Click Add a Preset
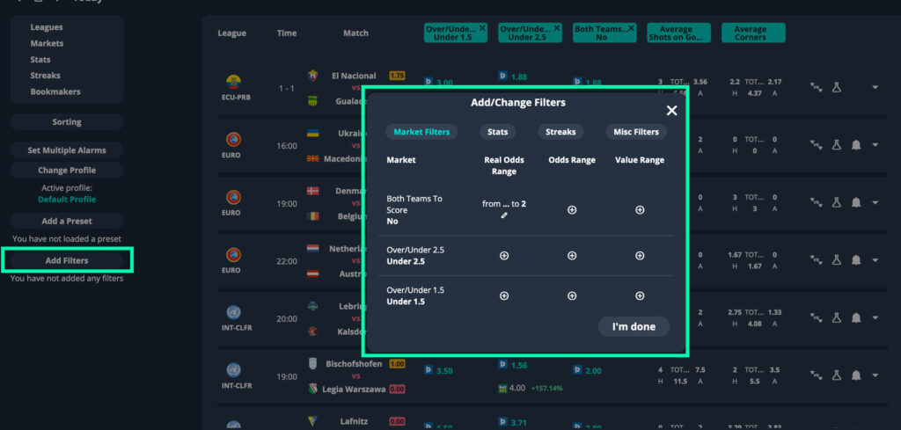The height and width of the screenshot is (430, 901). point(67,221)
